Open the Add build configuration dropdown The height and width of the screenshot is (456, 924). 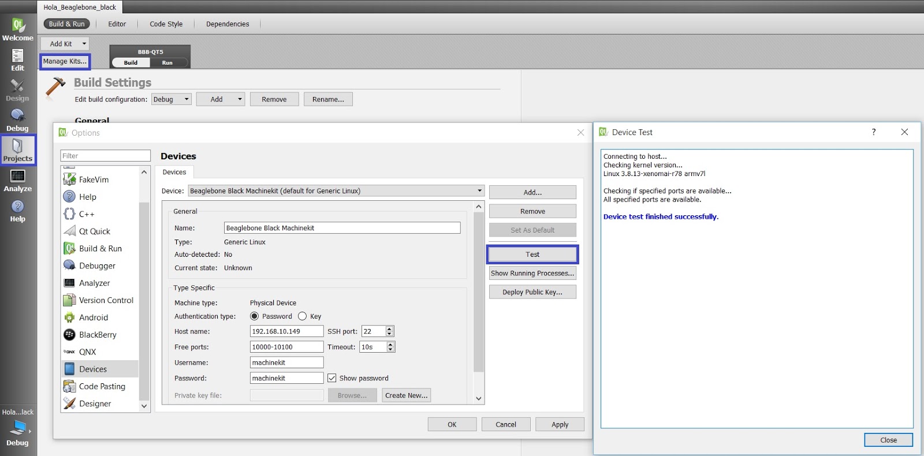tap(221, 99)
